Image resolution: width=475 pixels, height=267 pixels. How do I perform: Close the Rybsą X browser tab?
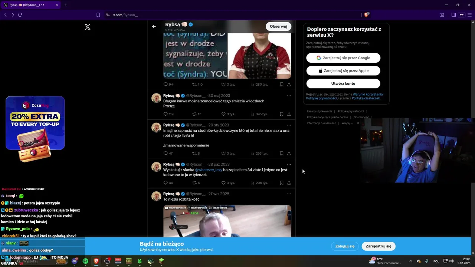(56, 5)
